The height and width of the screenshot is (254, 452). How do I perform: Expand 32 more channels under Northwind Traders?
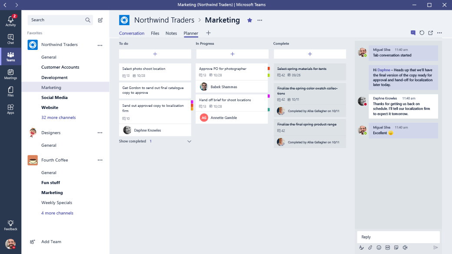pos(58,118)
